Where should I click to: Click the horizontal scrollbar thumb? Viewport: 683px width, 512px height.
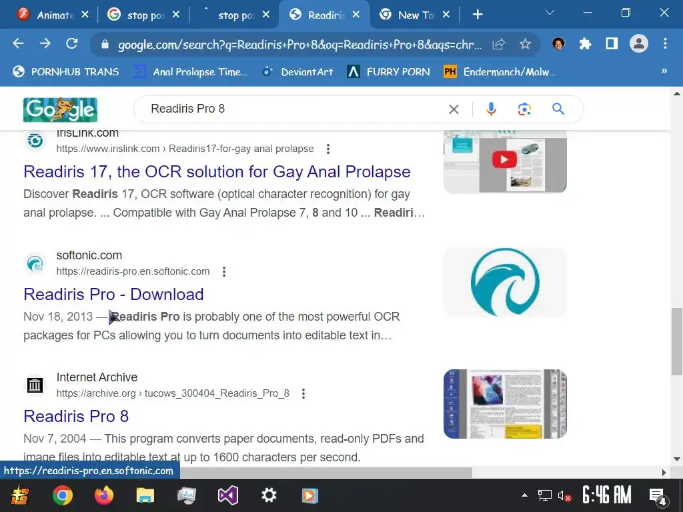[x=325, y=473]
